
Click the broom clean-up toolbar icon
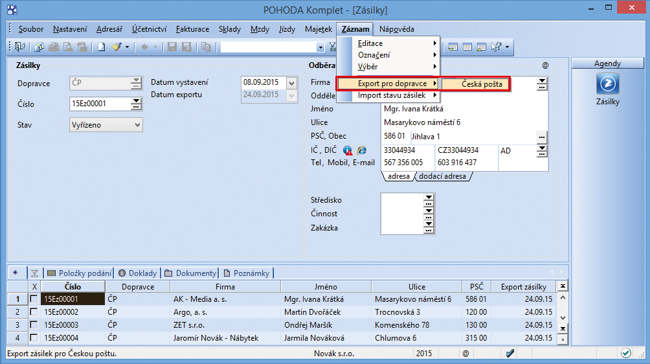tap(117, 47)
